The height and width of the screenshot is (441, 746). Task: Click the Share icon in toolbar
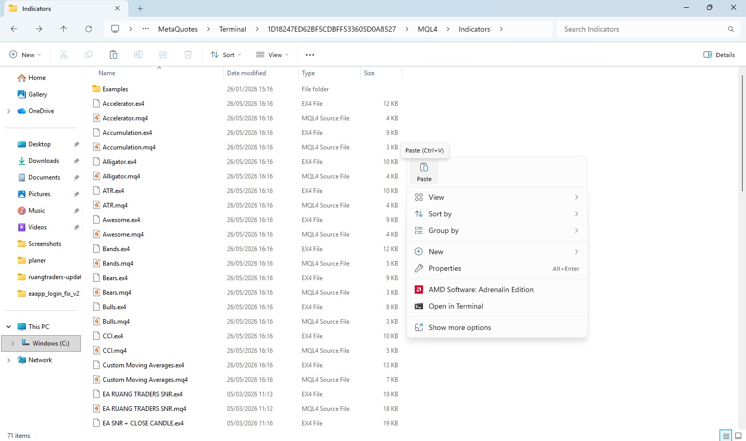click(163, 54)
